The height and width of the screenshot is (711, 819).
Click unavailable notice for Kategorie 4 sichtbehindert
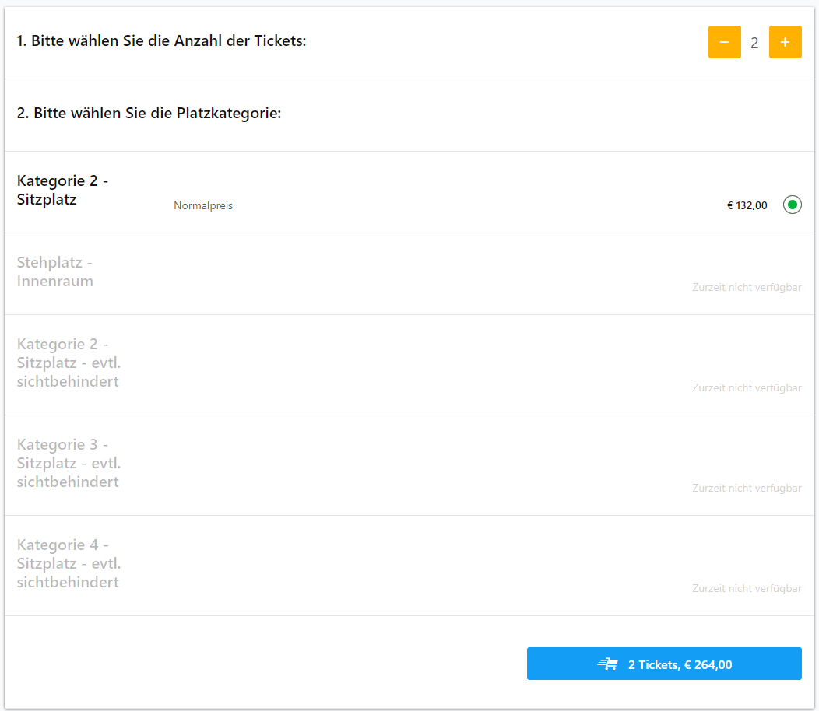[747, 589]
